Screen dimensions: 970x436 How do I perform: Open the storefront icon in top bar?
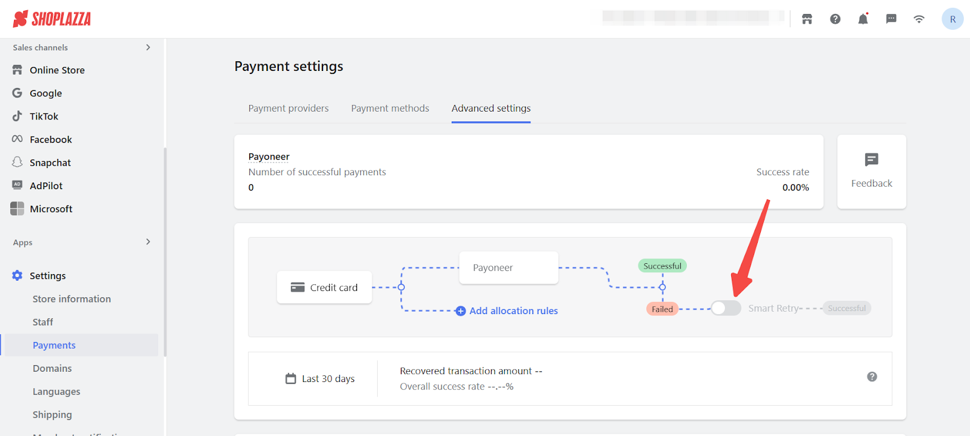pos(807,19)
